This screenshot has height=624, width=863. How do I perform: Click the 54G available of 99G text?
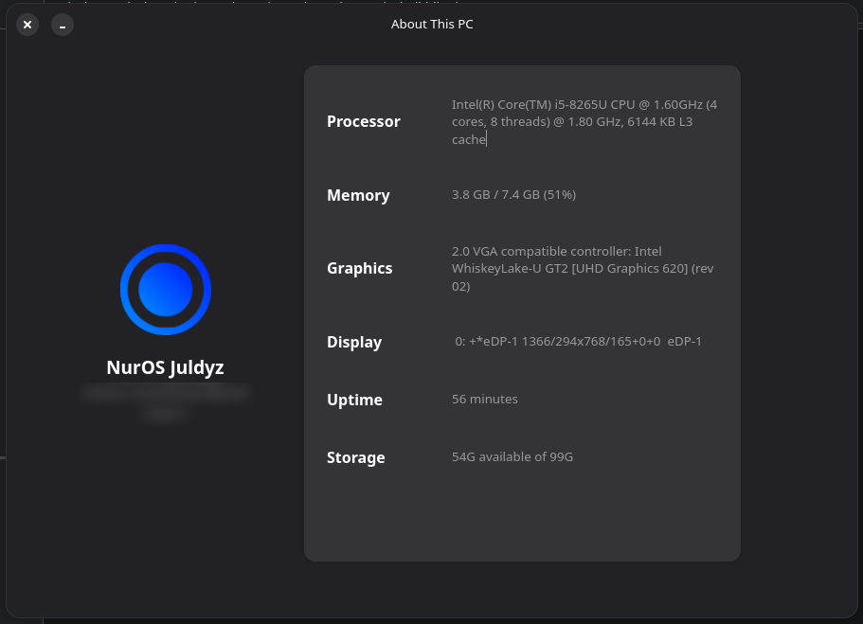pyautogui.click(x=512, y=457)
